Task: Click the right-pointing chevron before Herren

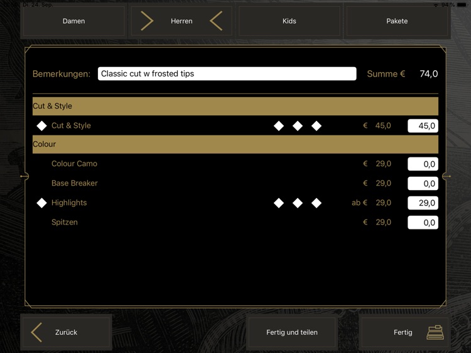Action: [147, 21]
